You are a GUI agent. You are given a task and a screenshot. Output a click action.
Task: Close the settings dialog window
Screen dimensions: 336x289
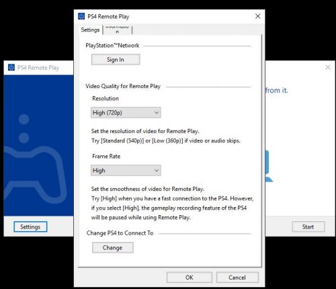[x=258, y=16]
